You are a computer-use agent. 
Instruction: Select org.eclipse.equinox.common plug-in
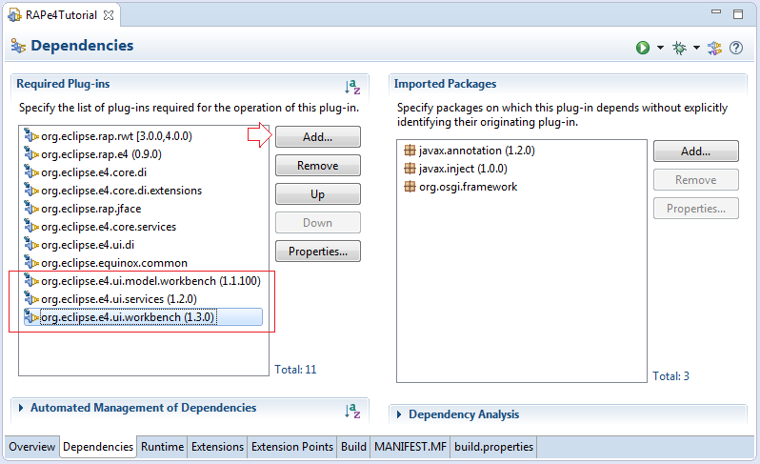114,263
